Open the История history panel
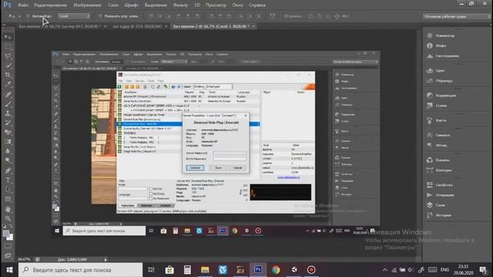This screenshot has height=277, width=493. (439, 215)
